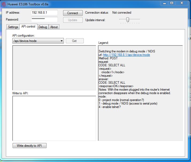
Task: Click the Write directly to API button
Action: pos(29,146)
